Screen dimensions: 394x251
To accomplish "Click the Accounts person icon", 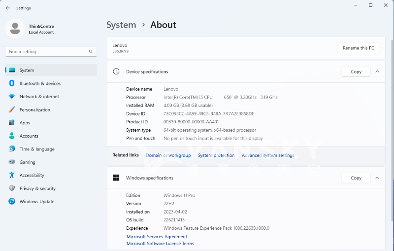I will 12,136.
